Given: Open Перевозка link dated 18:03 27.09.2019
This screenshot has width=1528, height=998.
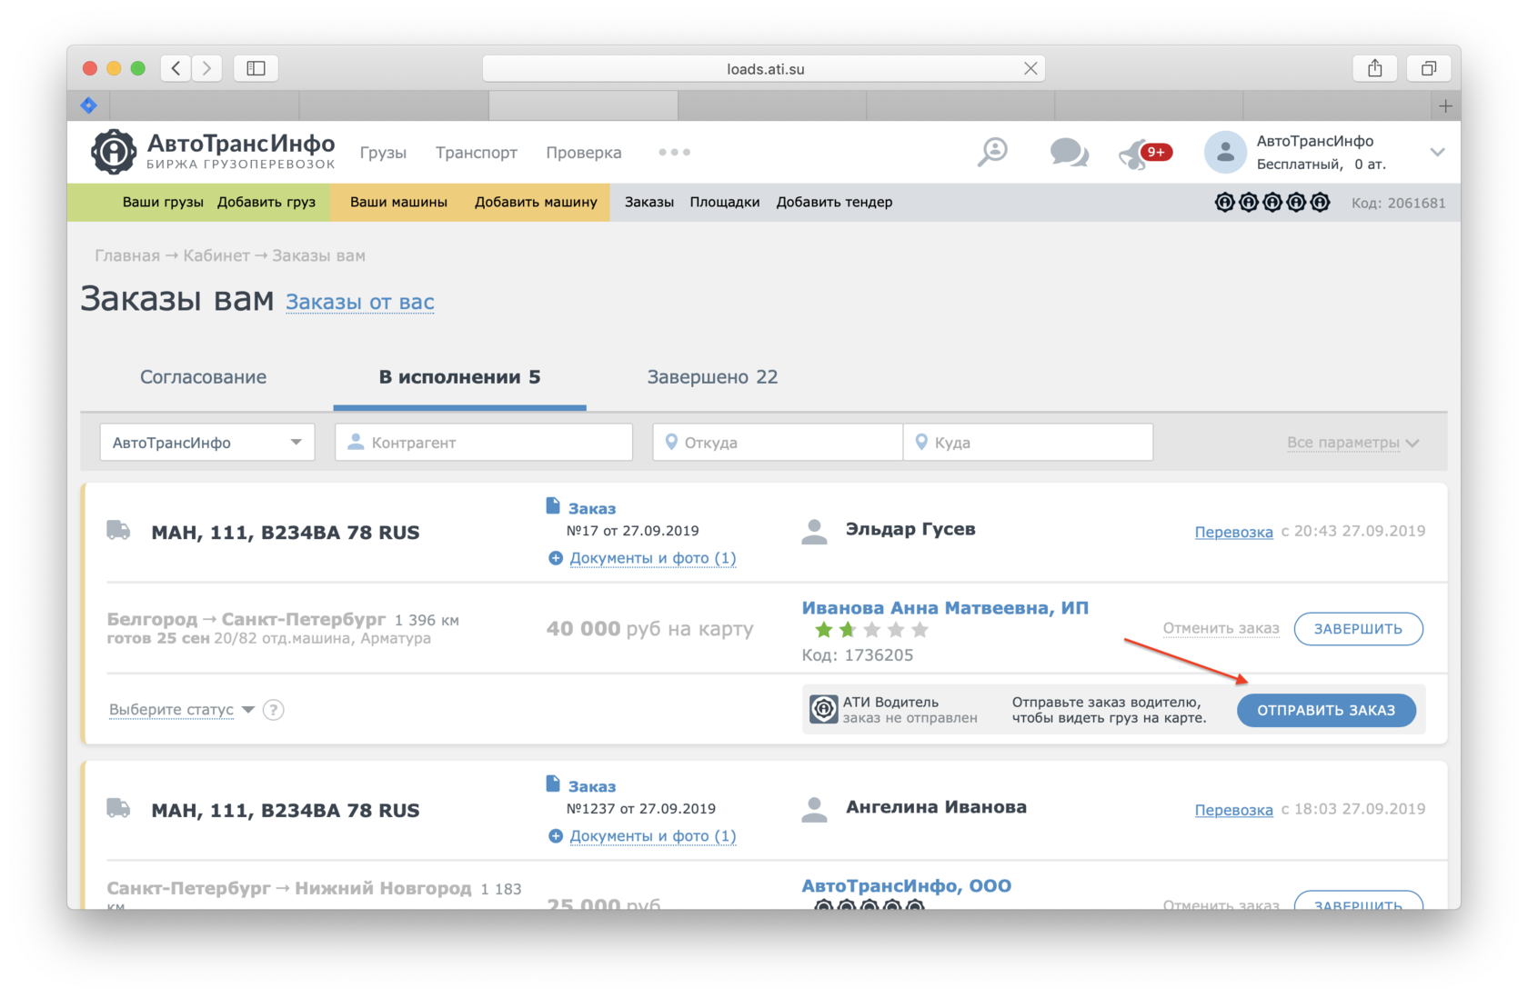Looking at the screenshot, I should [1233, 810].
